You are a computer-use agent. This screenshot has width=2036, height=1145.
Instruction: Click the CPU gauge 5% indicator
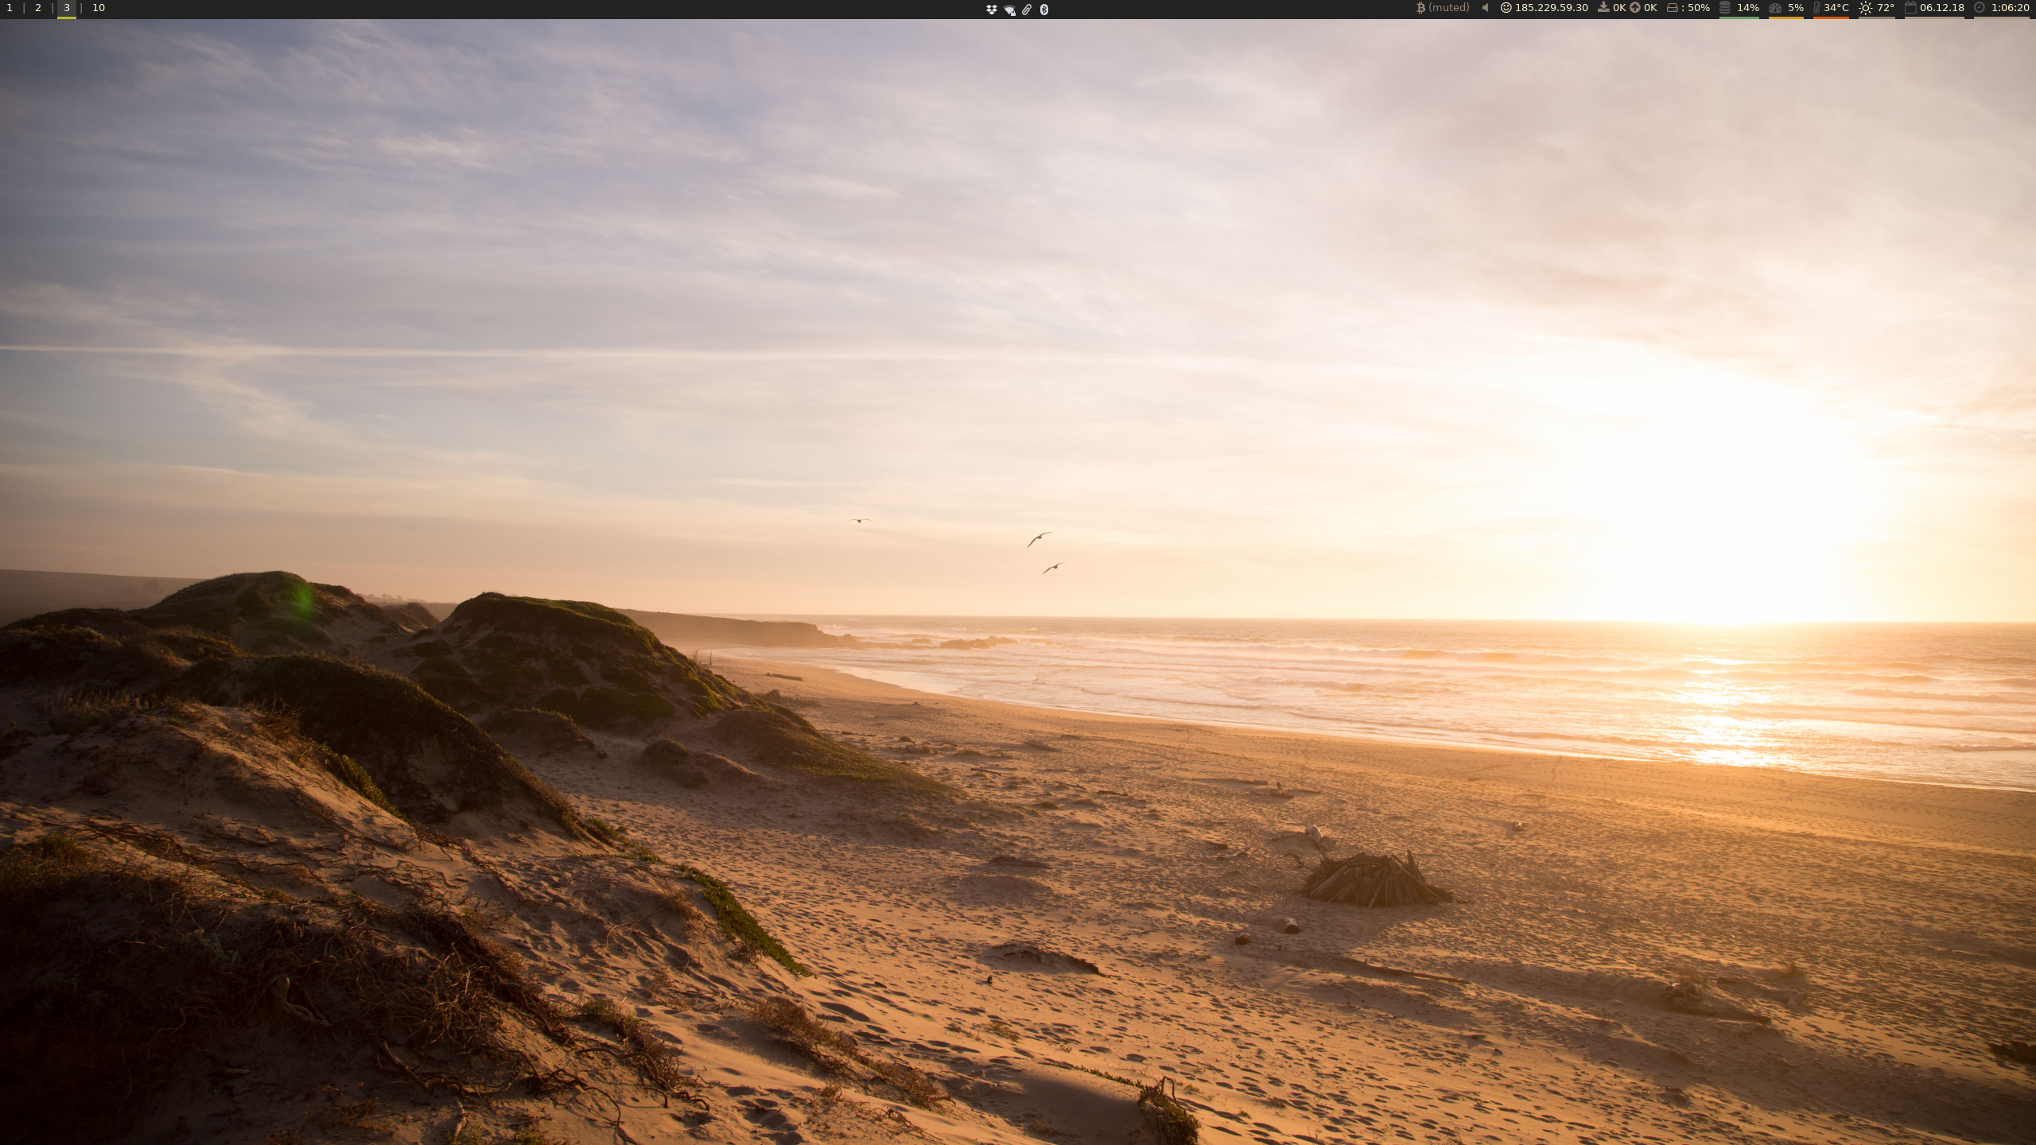(1785, 8)
